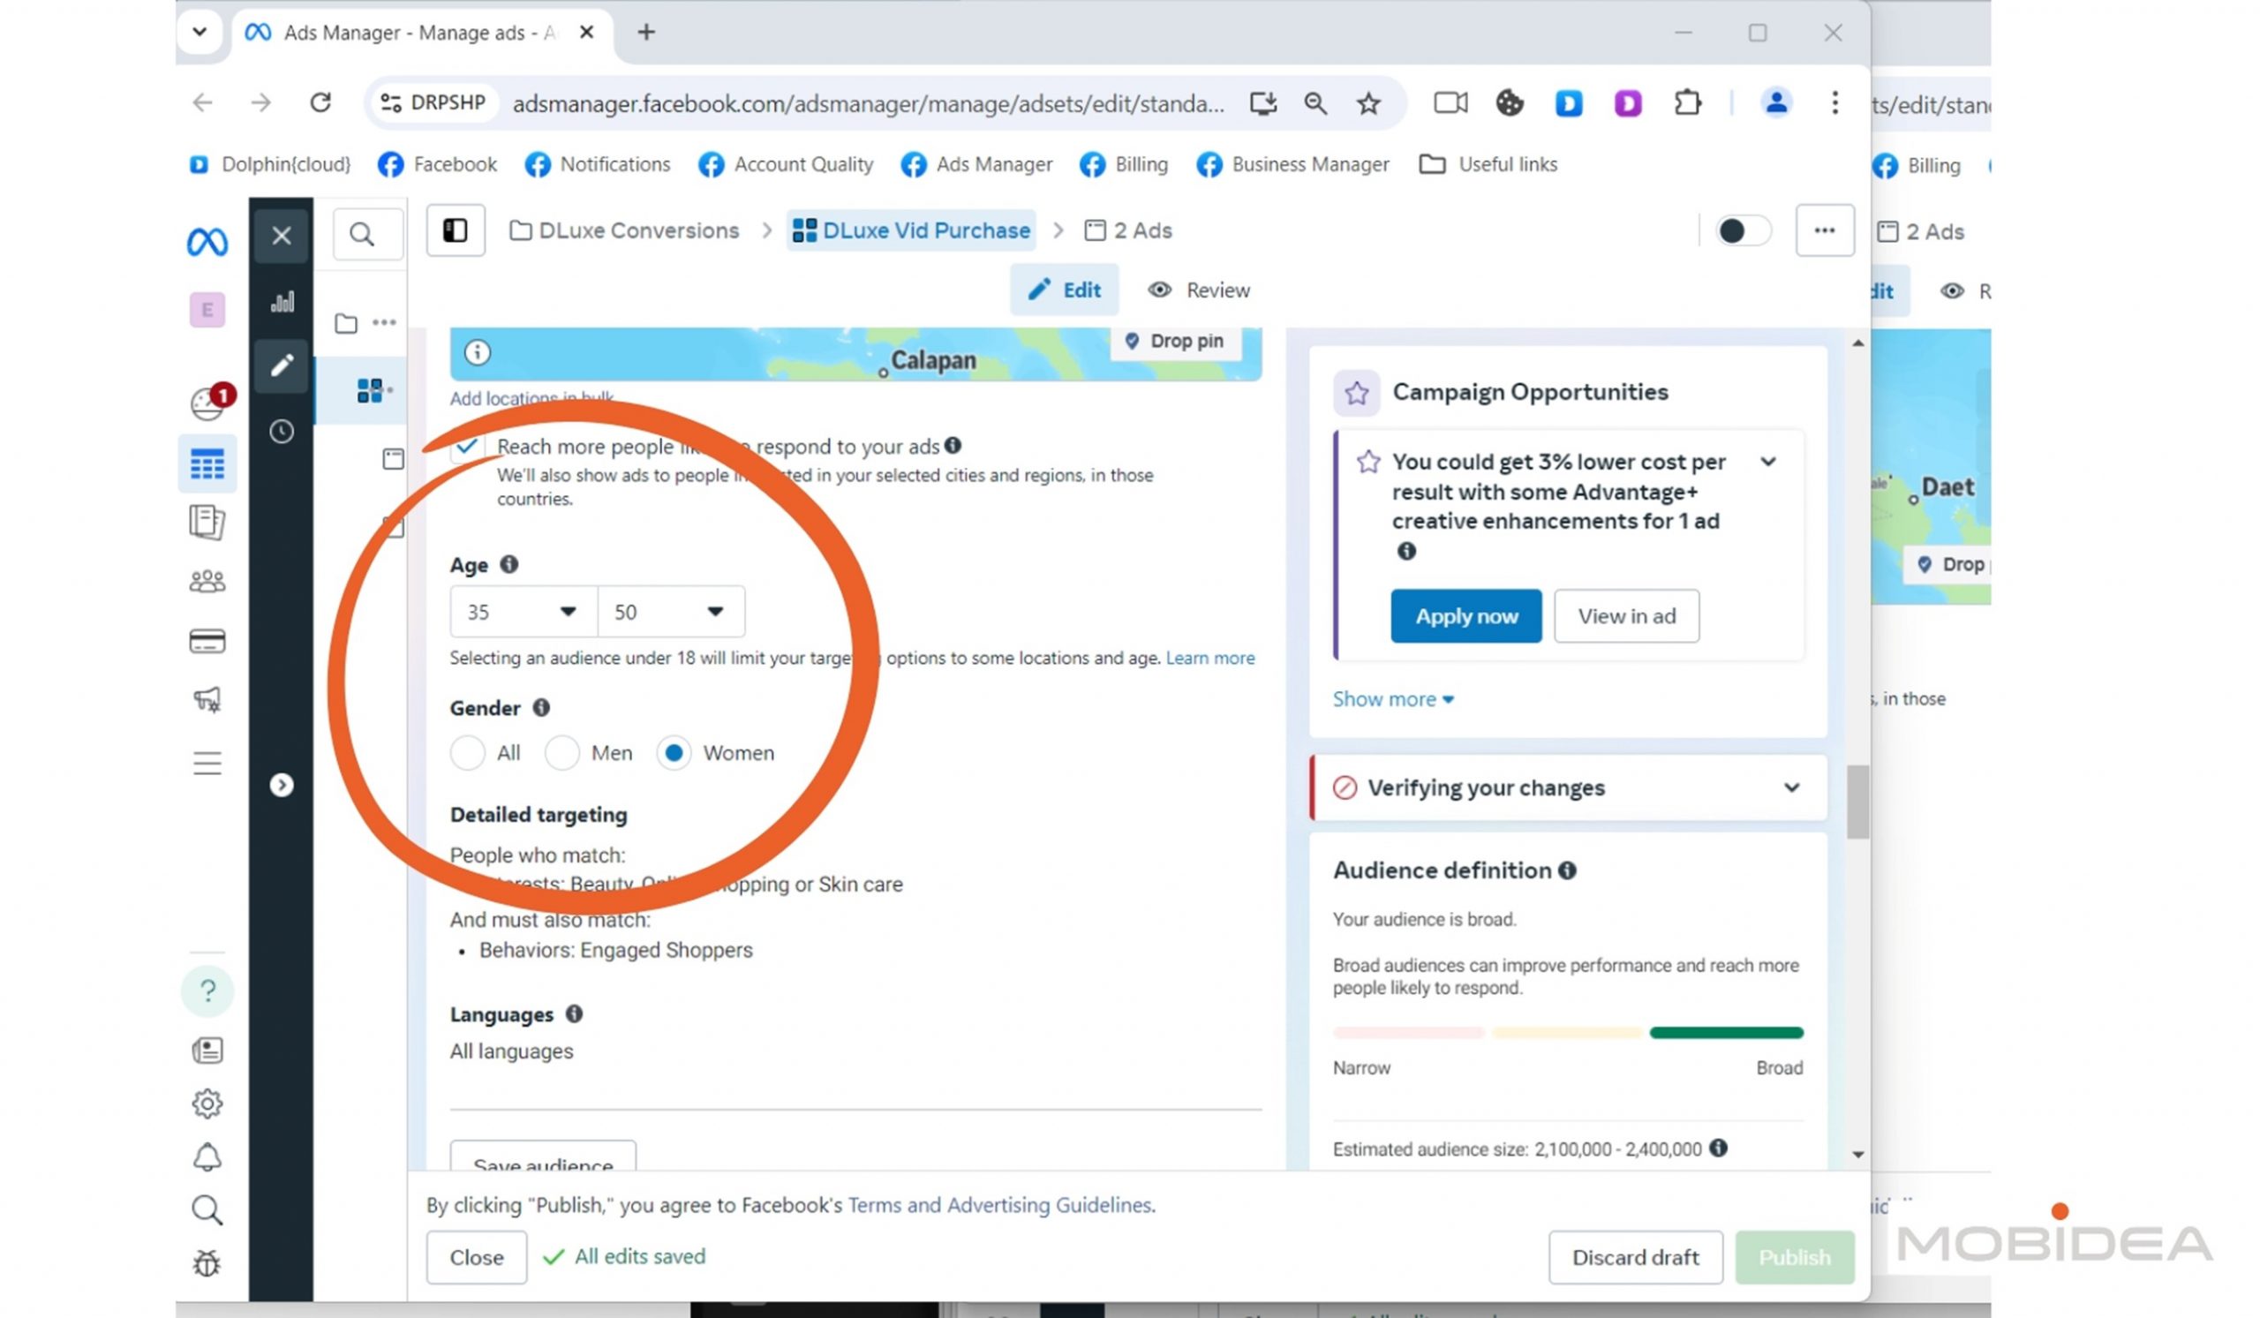
Task: Click the Publish button
Action: 1796,1258
